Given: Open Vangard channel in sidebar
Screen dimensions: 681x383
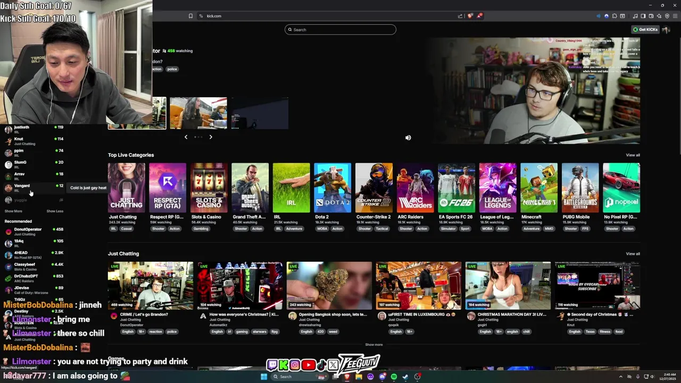Looking at the screenshot, I should [34, 188].
